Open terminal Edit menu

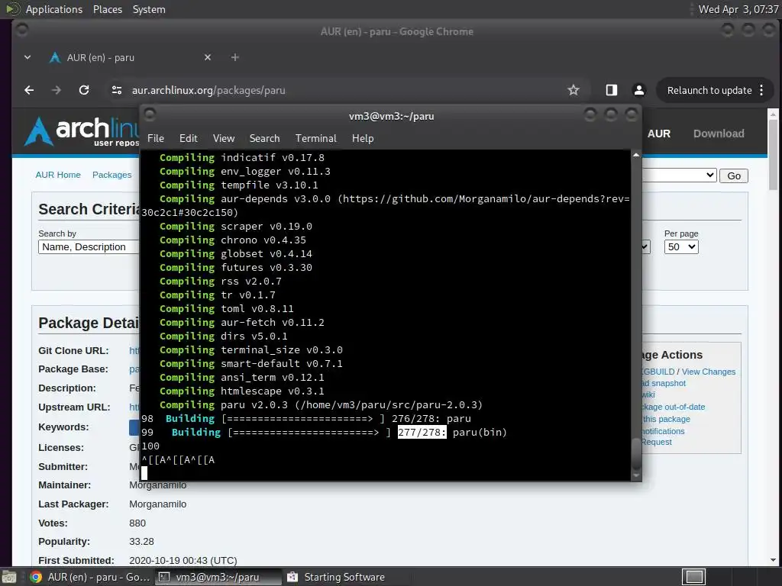pyautogui.click(x=188, y=139)
